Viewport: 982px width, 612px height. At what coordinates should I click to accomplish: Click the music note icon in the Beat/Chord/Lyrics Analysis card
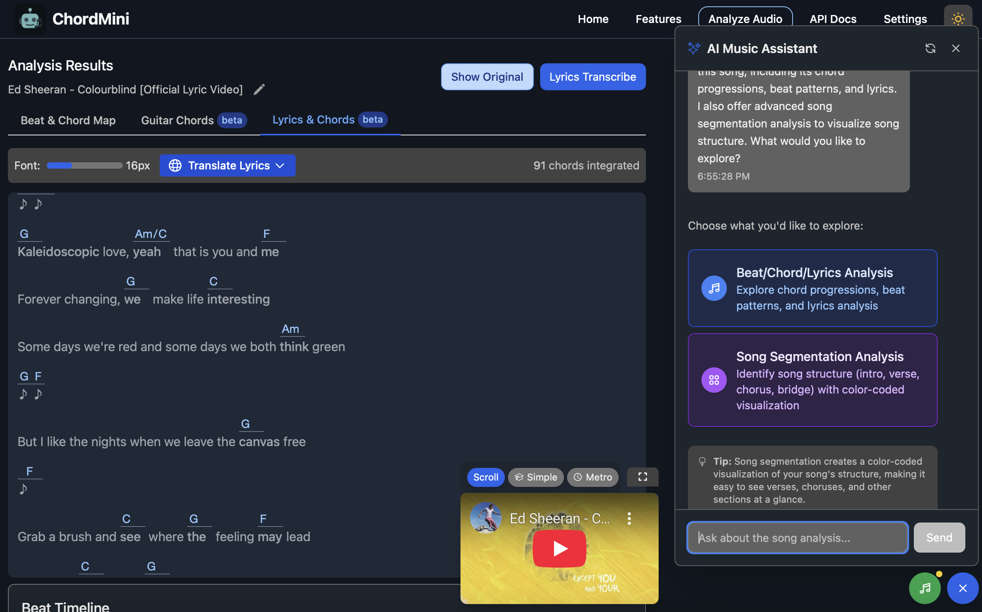coord(714,288)
